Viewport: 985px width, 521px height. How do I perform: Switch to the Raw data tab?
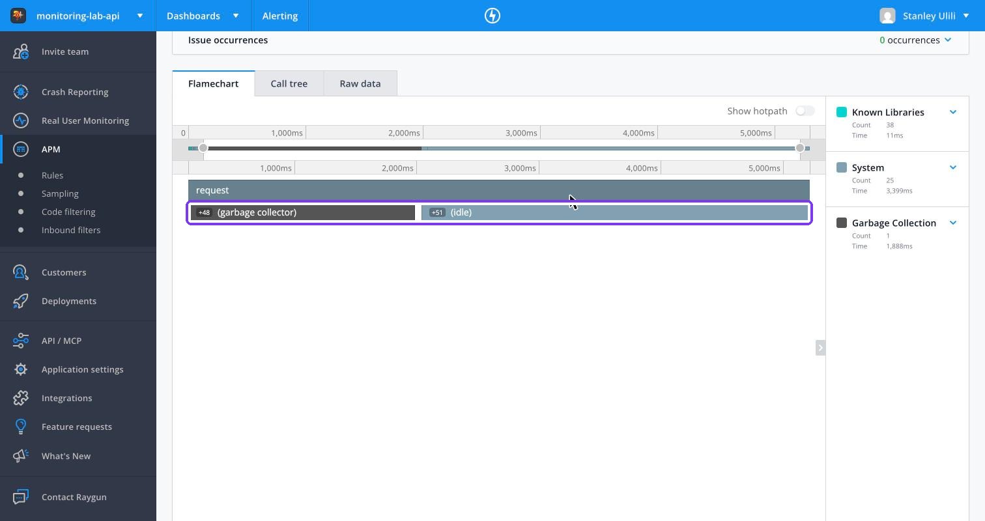360,83
